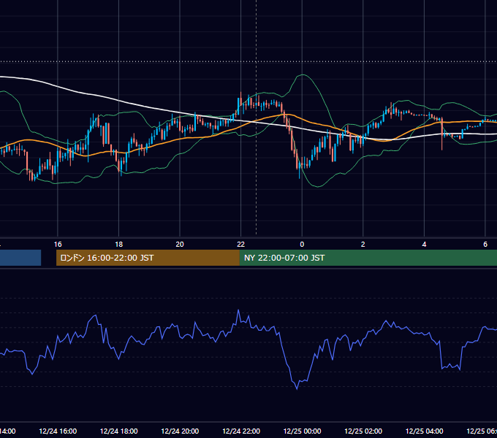Click the London 16:00-22:00 JST session bar

[148, 258]
